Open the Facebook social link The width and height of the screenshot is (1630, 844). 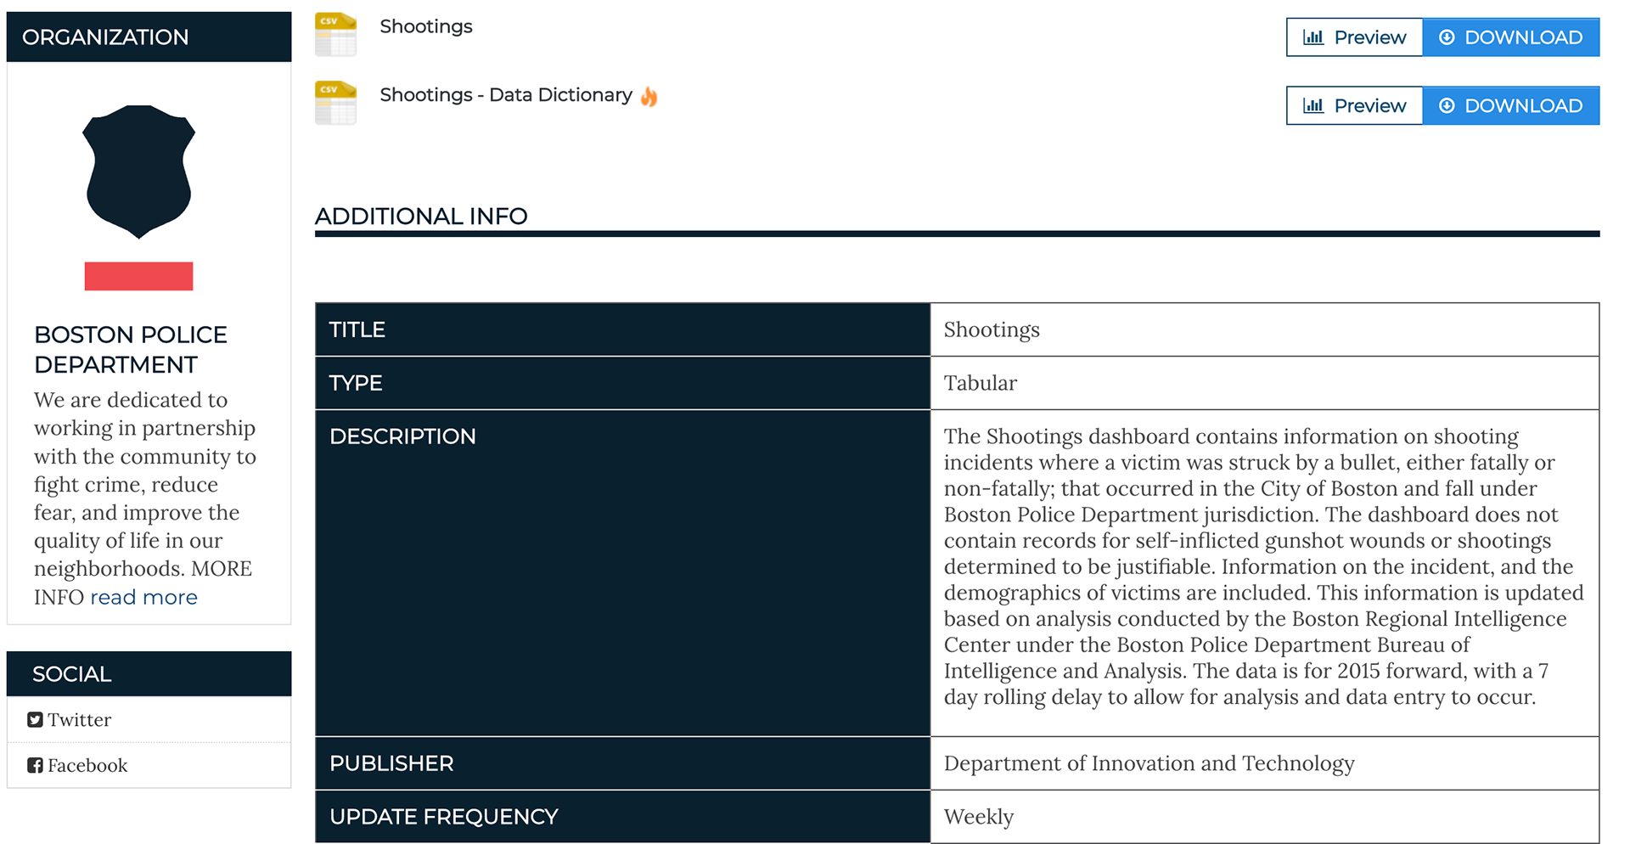tap(87, 766)
